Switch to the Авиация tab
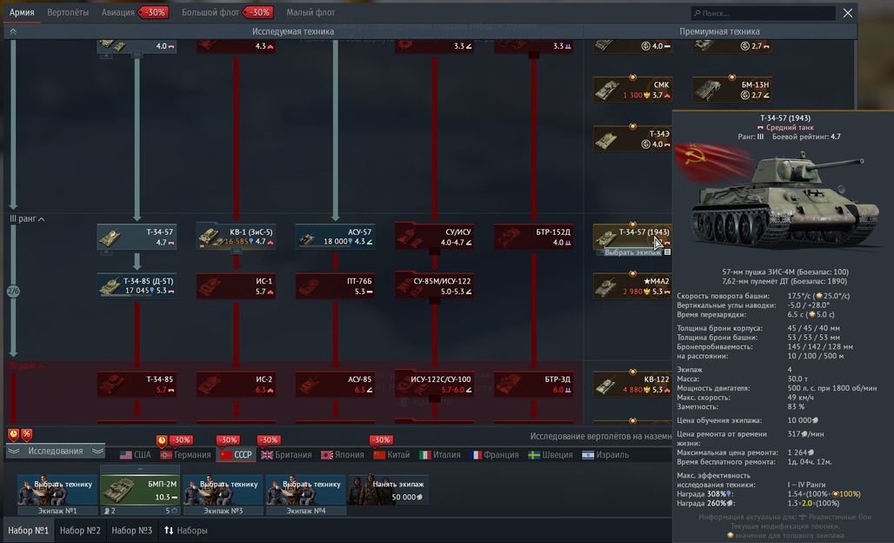 click(x=118, y=12)
